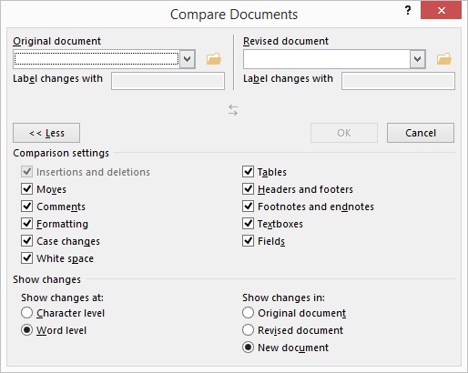The width and height of the screenshot is (468, 373).
Task: Close the Compare Documents dialog
Action: coord(441,11)
